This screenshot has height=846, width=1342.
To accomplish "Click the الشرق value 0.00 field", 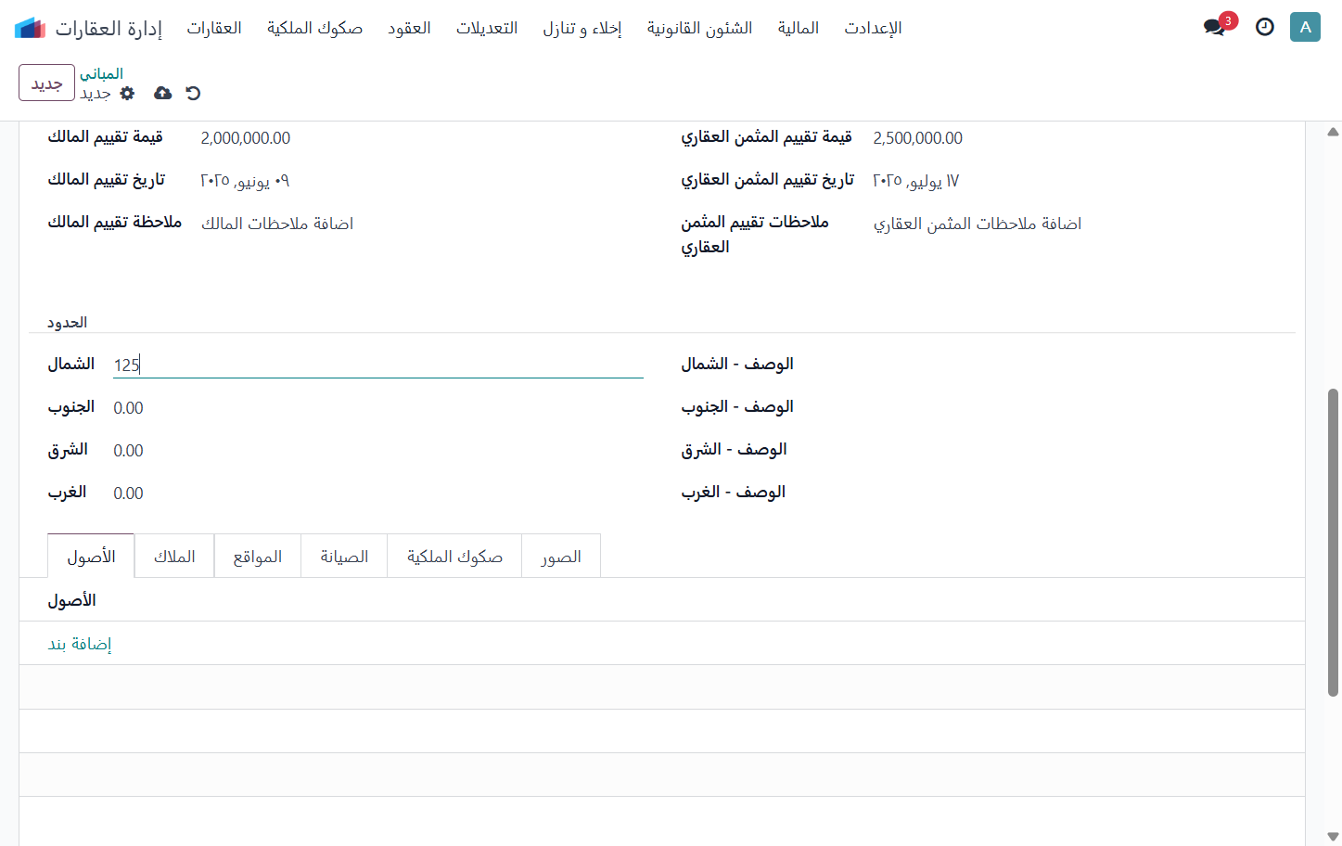I will click(x=378, y=451).
